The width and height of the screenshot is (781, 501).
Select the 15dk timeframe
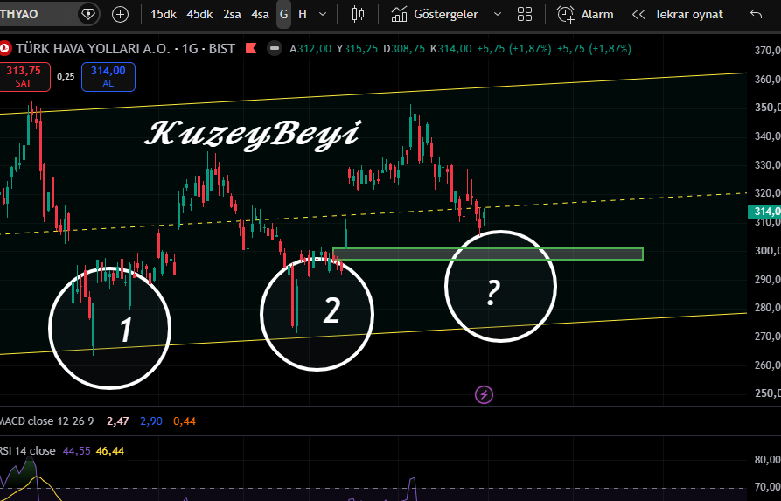[x=164, y=15]
